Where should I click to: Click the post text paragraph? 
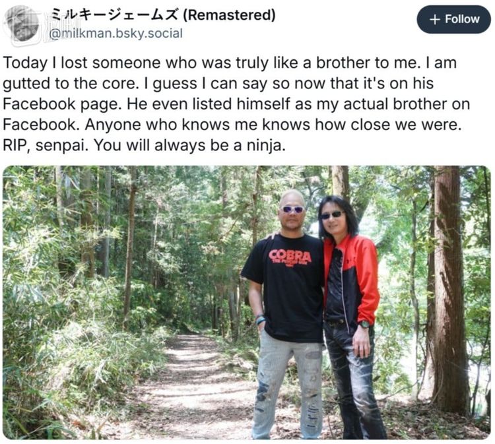coord(236,104)
